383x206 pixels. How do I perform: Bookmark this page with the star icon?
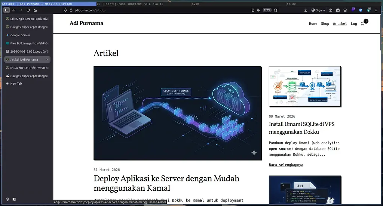tap(276, 10)
